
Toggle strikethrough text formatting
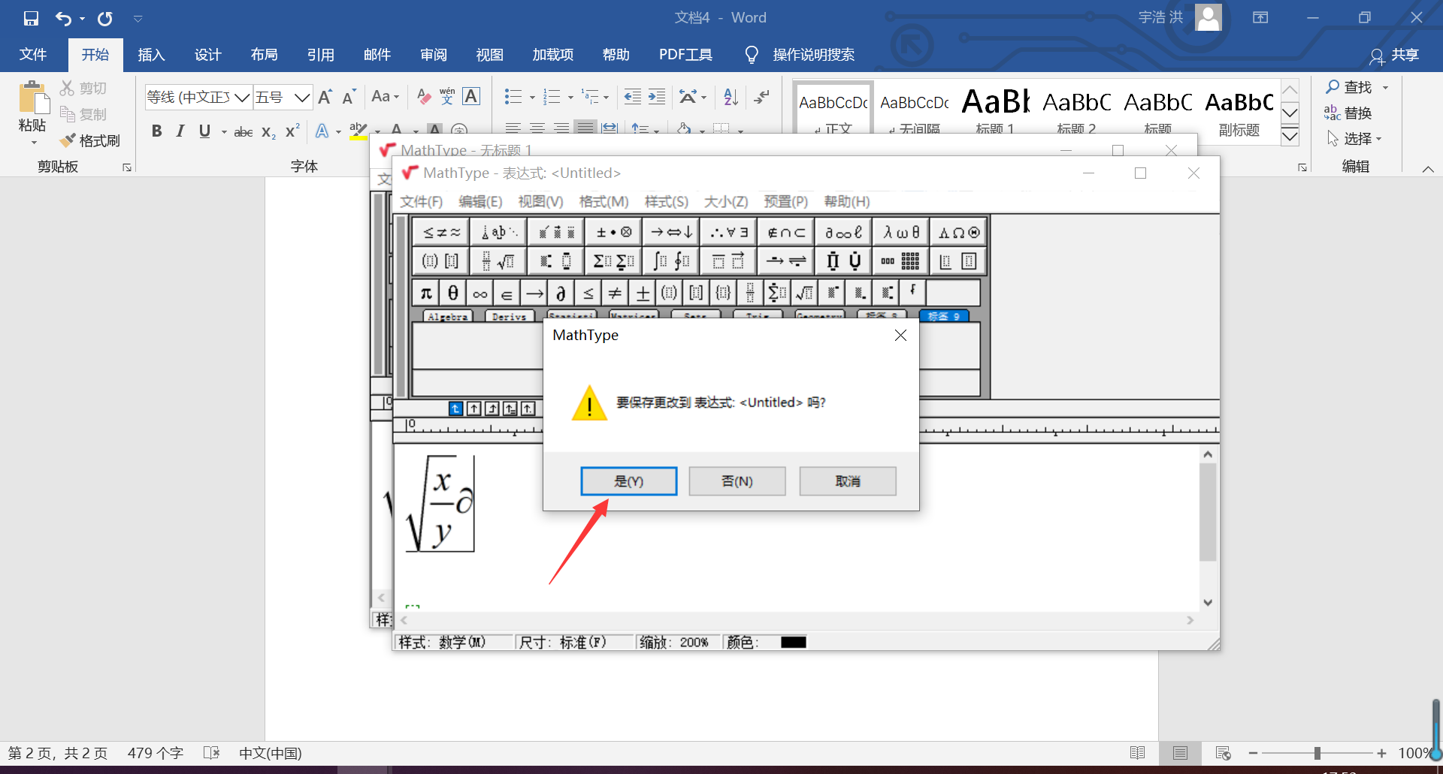243,132
